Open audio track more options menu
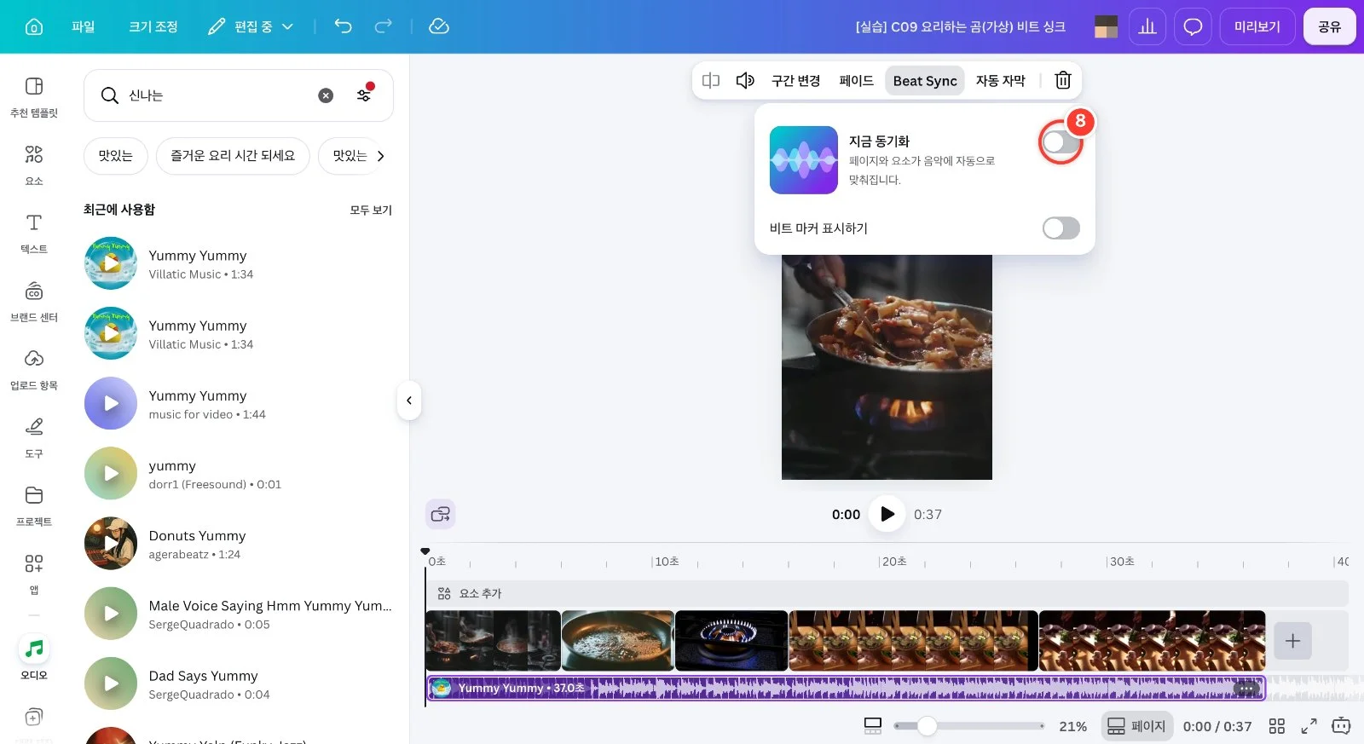The width and height of the screenshot is (1364, 744). (x=1246, y=689)
